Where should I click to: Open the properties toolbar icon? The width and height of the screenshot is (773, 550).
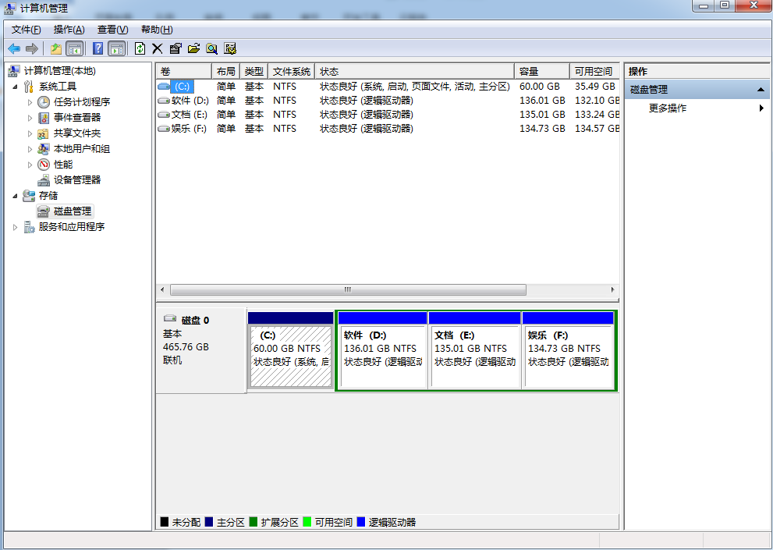176,48
